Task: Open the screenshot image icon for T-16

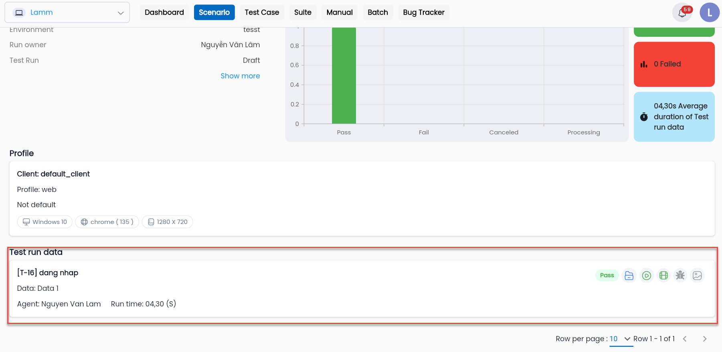Action: tap(698, 275)
